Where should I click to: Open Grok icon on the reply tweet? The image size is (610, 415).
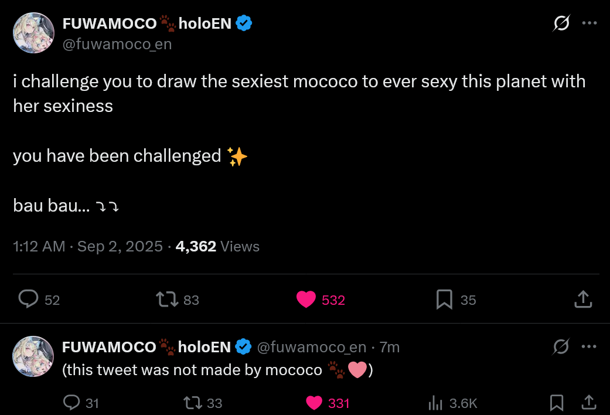(561, 347)
